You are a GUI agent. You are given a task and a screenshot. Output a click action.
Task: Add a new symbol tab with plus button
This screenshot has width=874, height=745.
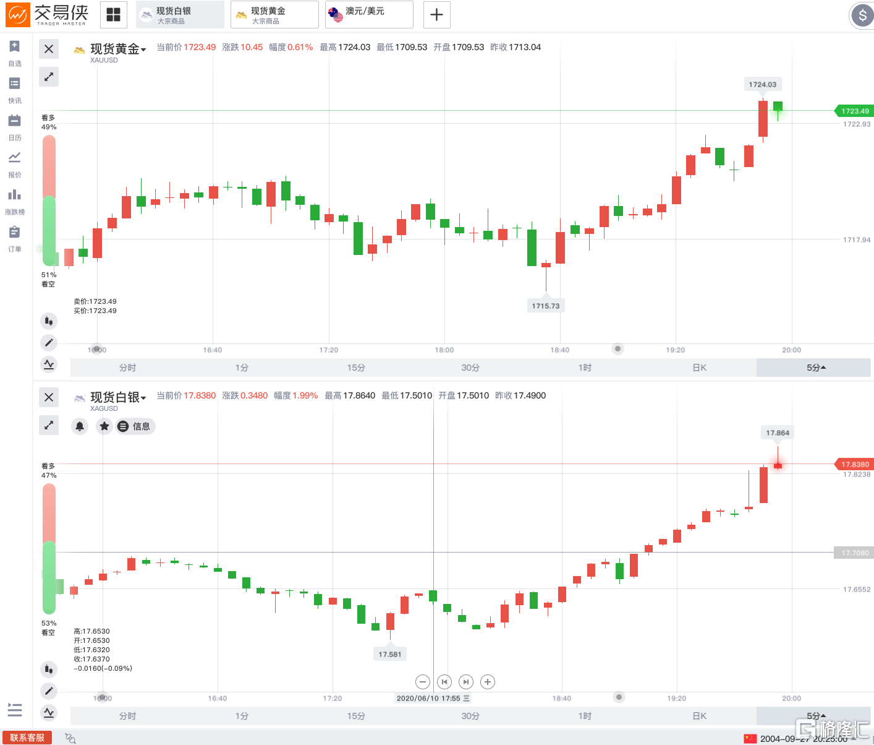(437, 15)
